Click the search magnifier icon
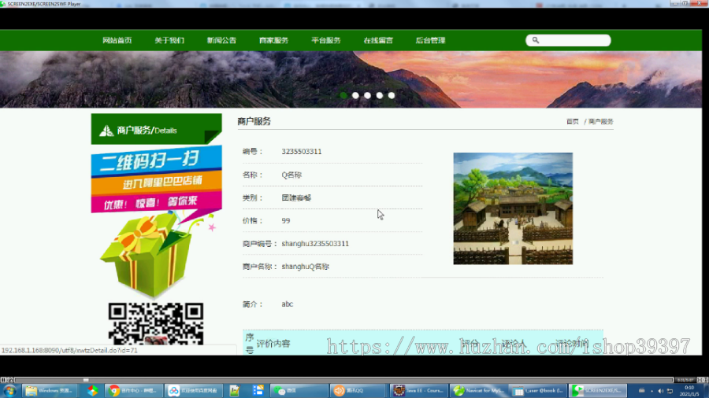The image size is (709, 398). click(x=536, y=40)
